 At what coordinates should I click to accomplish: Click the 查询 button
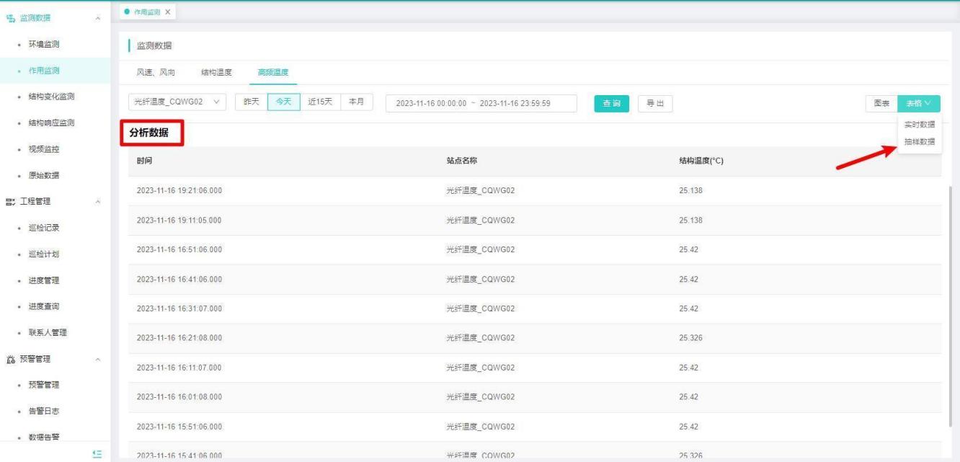611,104
